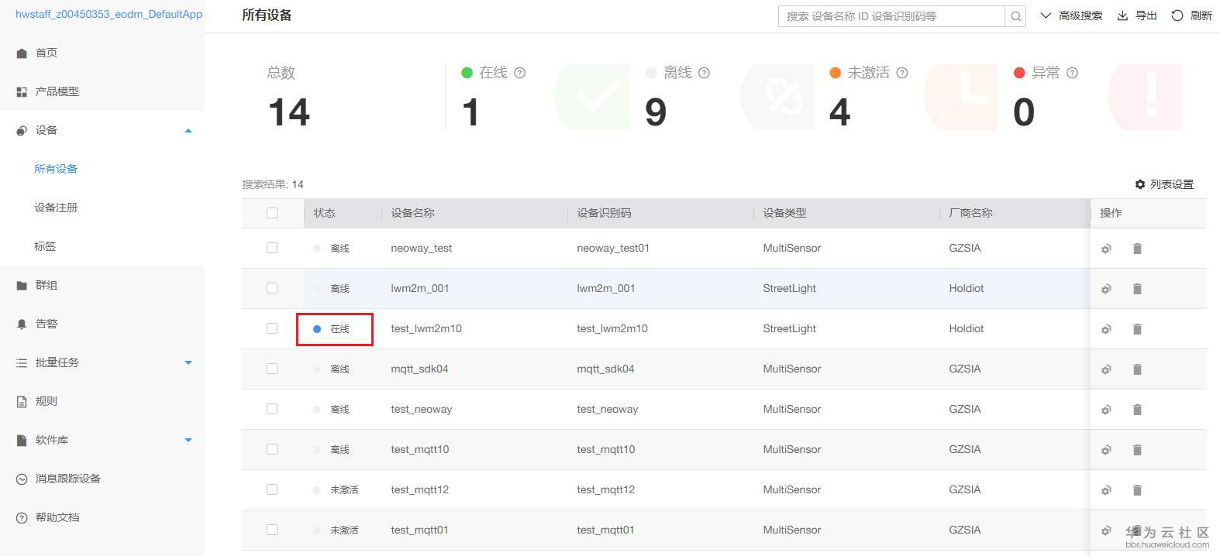Image resolution: width=1220 pixels, height=556 pixels.
Task: Click the hwstaff_z00450353_eodm_DefaultApp link
Action: (x=109, y=14)
